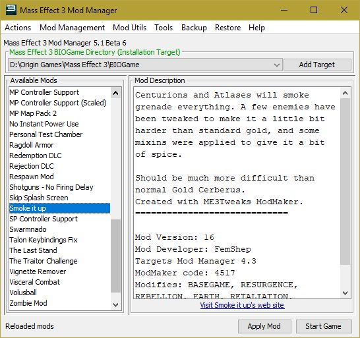Open the Mod Utils menu
Viewport: 360px width, 338px height.
129,28
